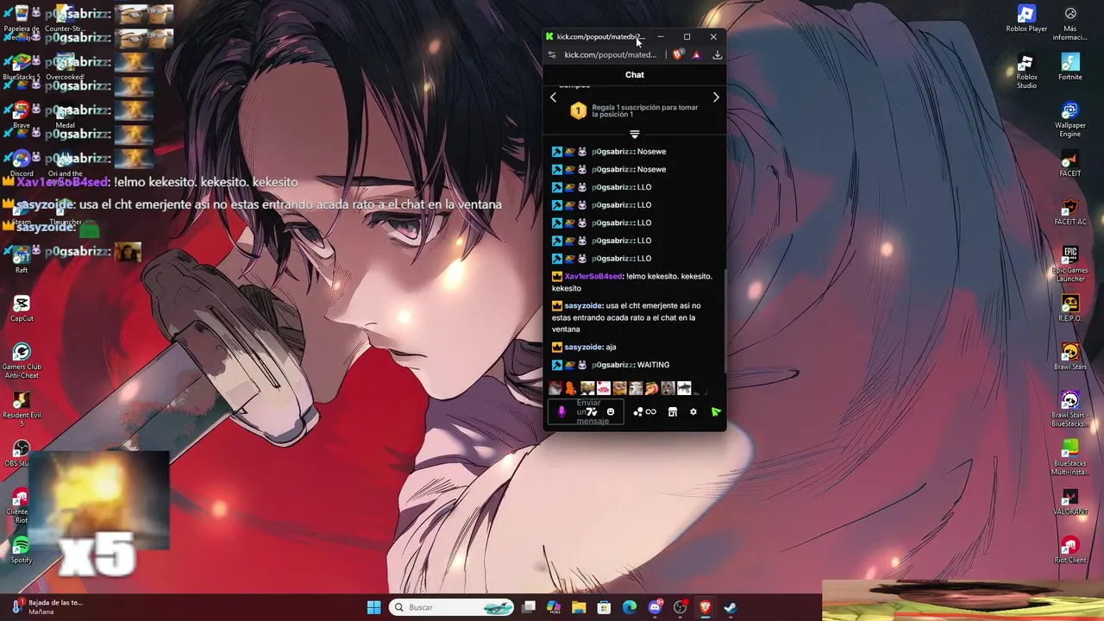Launch R.E.P.O. desktop shortcut
The height and width of the screenshot is (621, 1104).
1070,309
